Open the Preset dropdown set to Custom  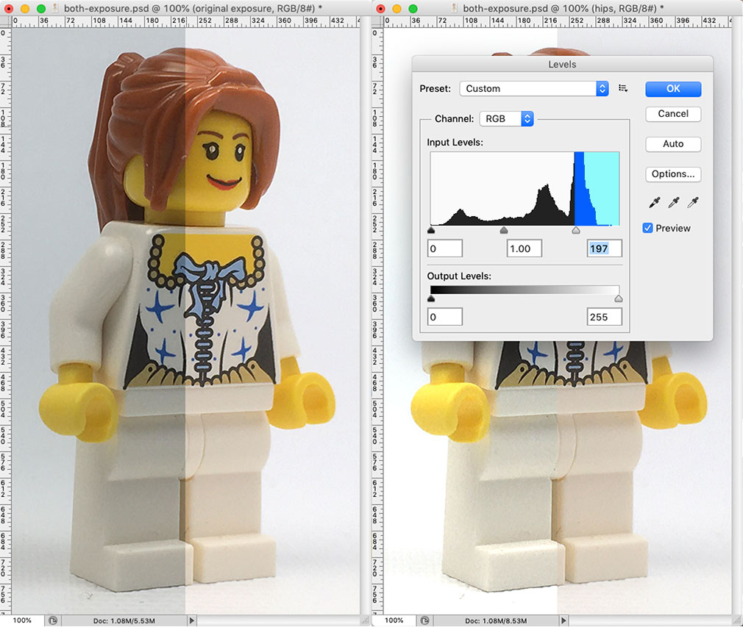[534, 88]
